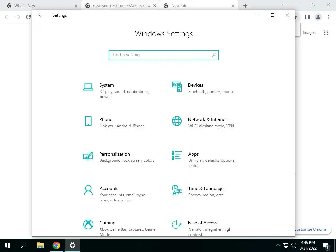Open Chrome's three-dot menu
Screen dimensions: 336x252
[x=329, y=17]
